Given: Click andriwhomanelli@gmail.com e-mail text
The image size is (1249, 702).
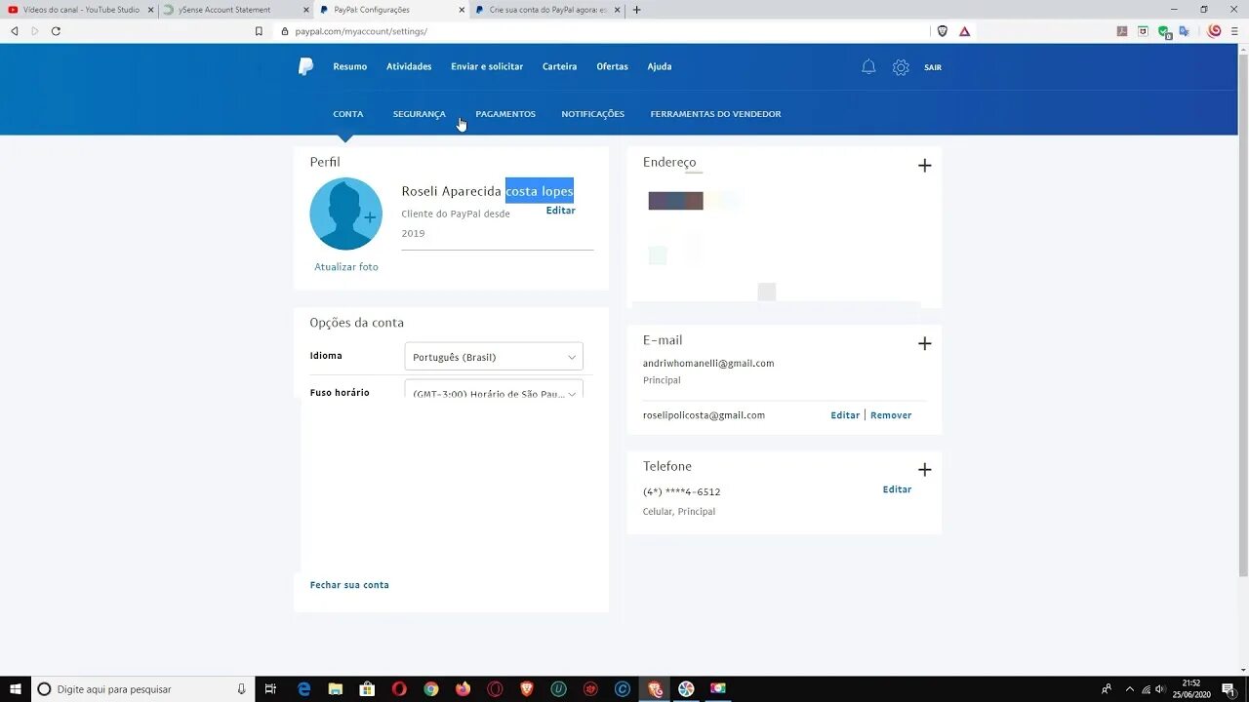Looking at the screenshot, I should click(x=708, y=364).
